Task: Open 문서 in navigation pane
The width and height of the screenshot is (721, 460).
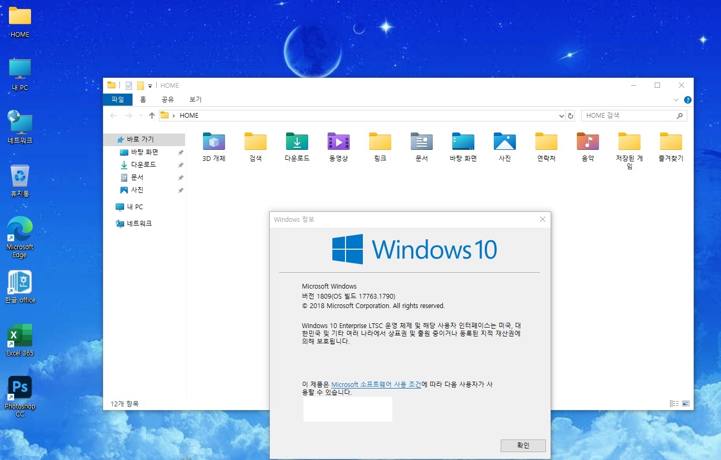Action: coord(145,177)
